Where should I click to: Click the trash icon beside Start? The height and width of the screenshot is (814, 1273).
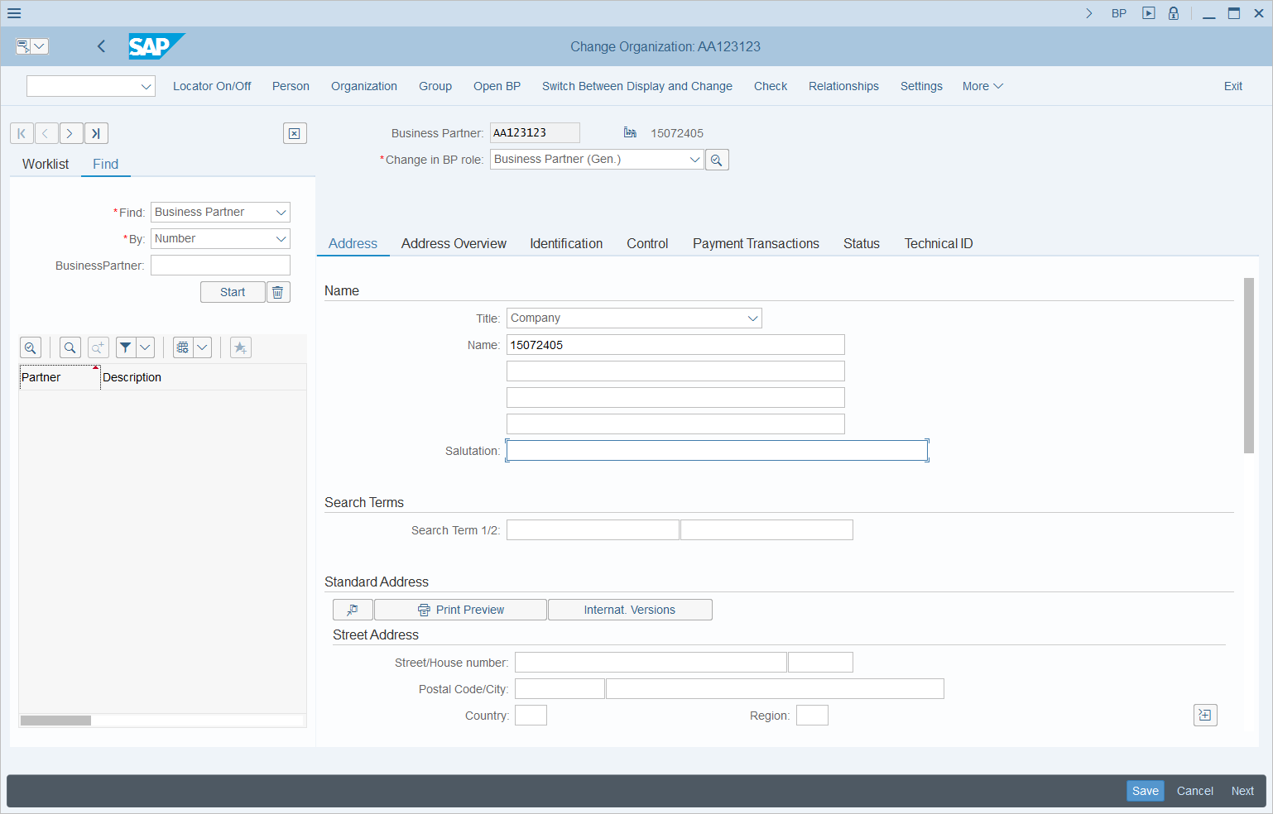pyautogui.click(x=278, y=292)
